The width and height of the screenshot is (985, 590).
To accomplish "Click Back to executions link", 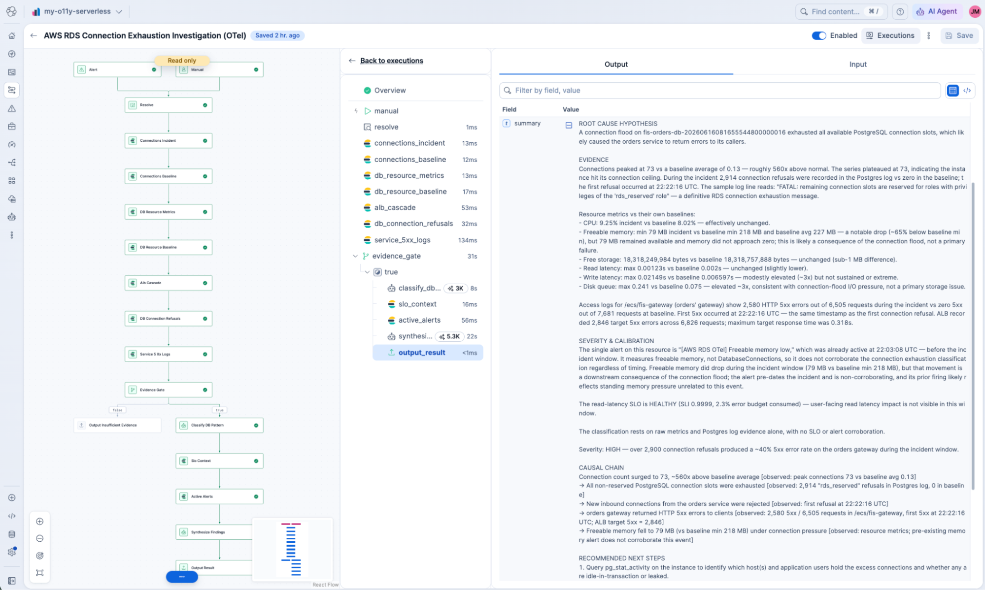I will click(391, 61).
